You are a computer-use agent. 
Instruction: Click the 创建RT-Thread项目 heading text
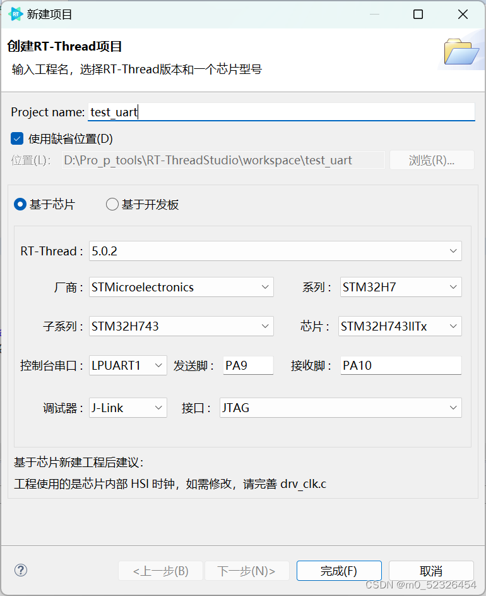[64, 46]
